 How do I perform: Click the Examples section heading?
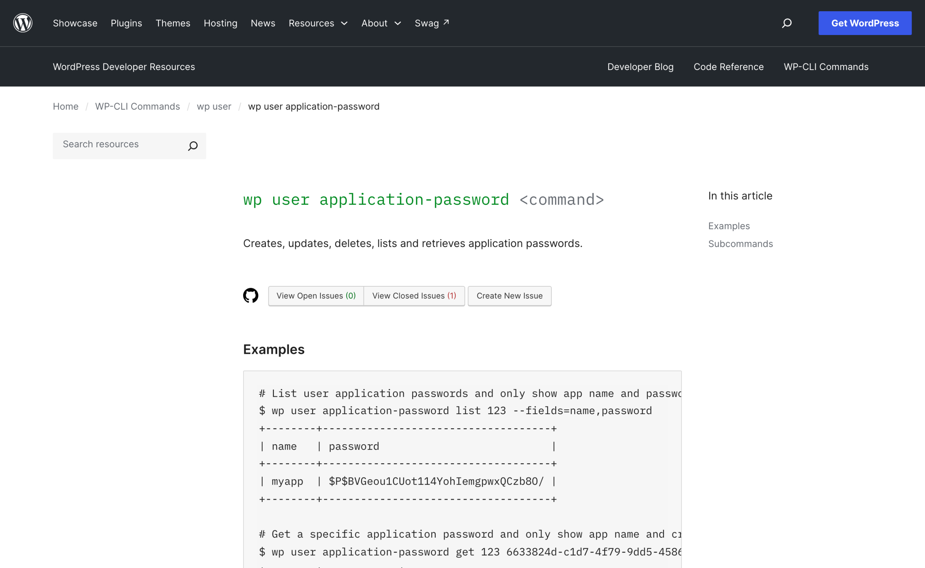274,350
